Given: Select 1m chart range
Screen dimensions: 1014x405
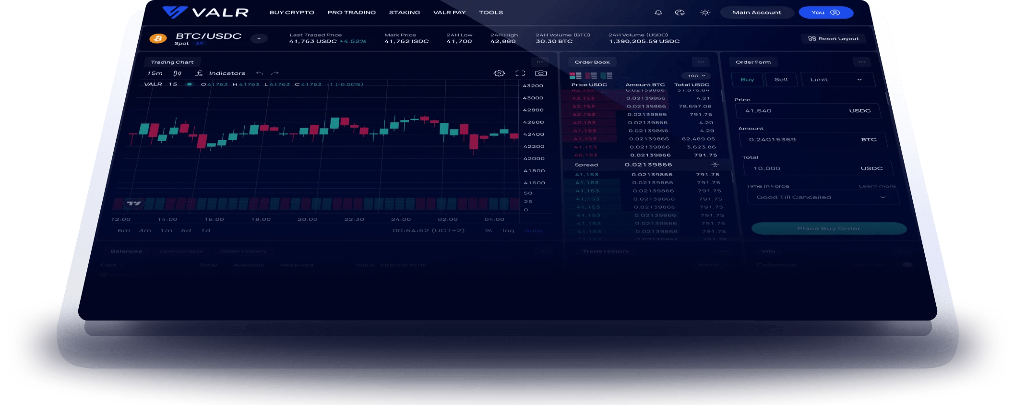Looking at the screenshot, I should click(x=167, y=231).
